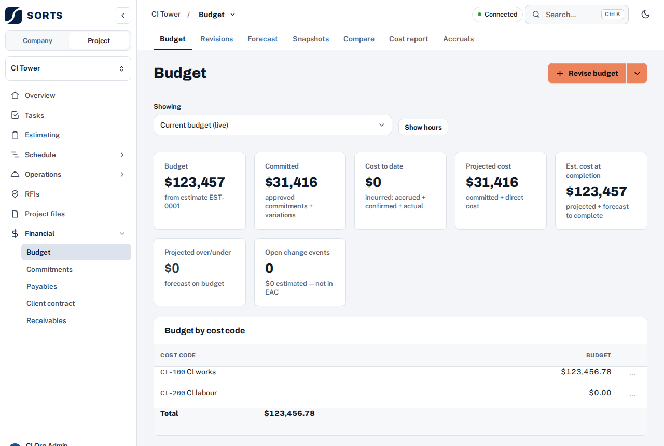Go to Commitments in sidebar
Viewport: 664px width, 446px height.
[76, 269]
